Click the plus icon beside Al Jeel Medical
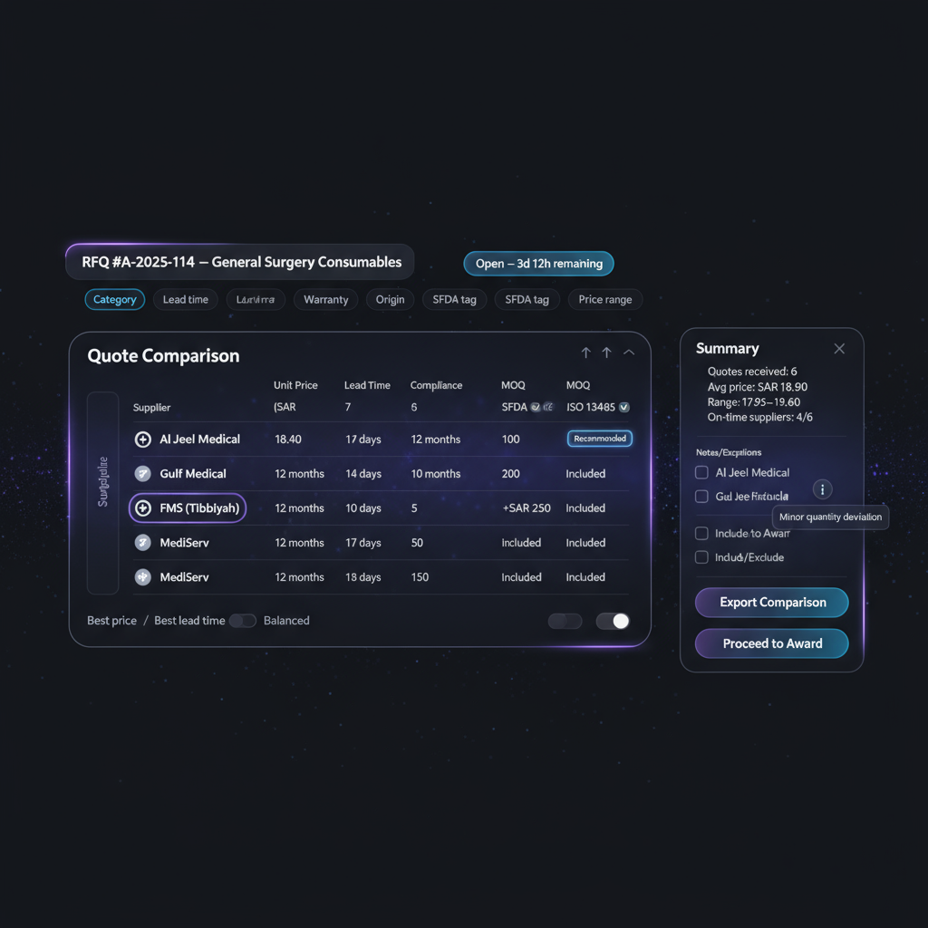The height and width of the screenshot is (928, 928). pos(142,440)
